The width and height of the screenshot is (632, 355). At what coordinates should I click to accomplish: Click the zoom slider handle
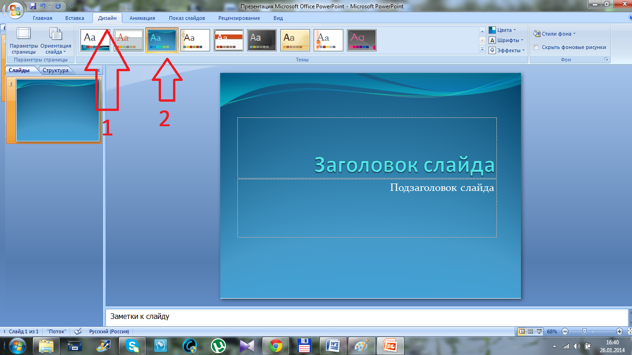[585, 331]
